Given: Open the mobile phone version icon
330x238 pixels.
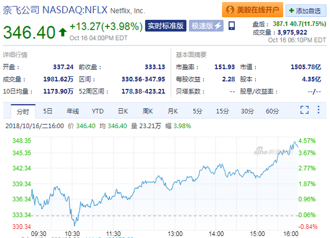Looking at the screenshot, I should 232,26.
